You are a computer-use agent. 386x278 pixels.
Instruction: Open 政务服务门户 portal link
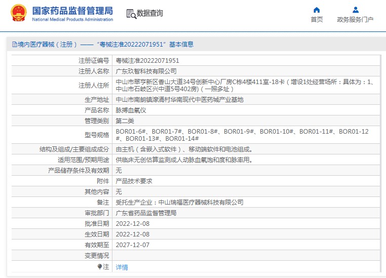pos(355,19)
